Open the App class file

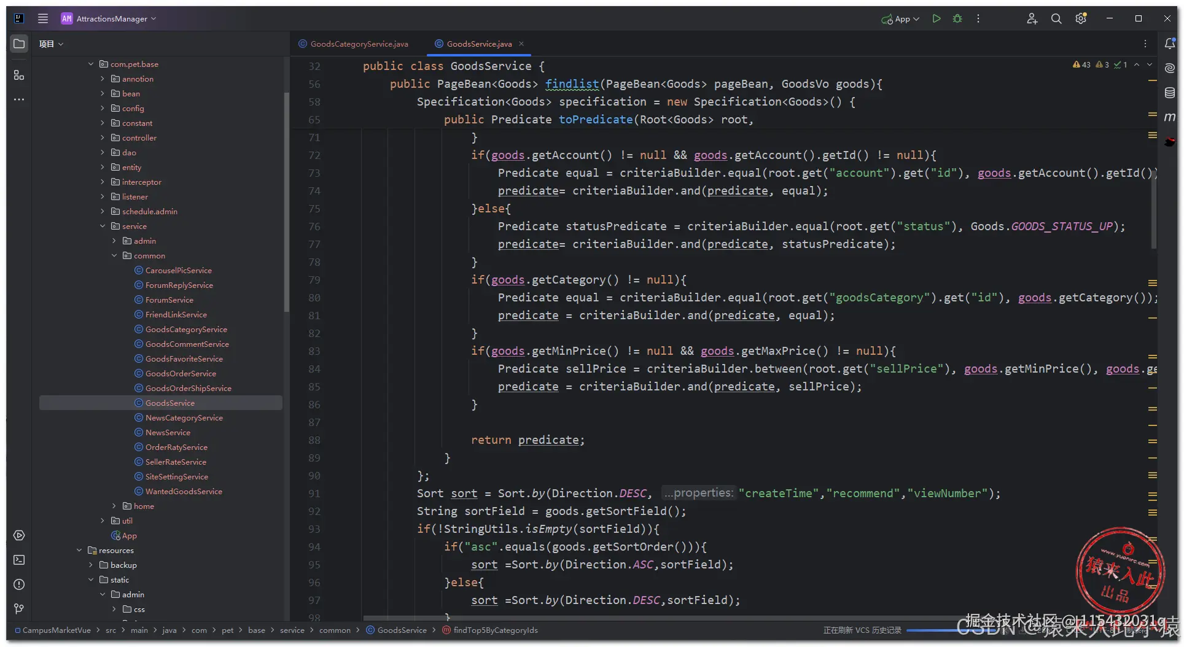pos(129,535)
